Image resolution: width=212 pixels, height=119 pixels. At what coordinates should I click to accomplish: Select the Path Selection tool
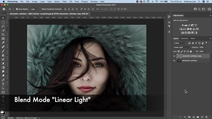3,88
